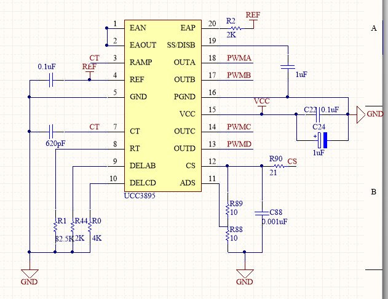Click the EAP pin name
This screenshot has height=299, width=388.
pos(188,28)
